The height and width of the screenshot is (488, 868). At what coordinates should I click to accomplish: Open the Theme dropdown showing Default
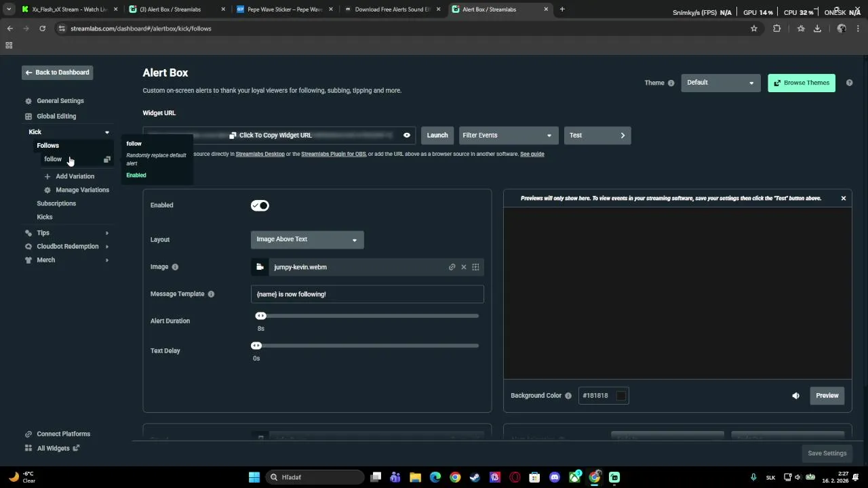(x=720, y=83)
